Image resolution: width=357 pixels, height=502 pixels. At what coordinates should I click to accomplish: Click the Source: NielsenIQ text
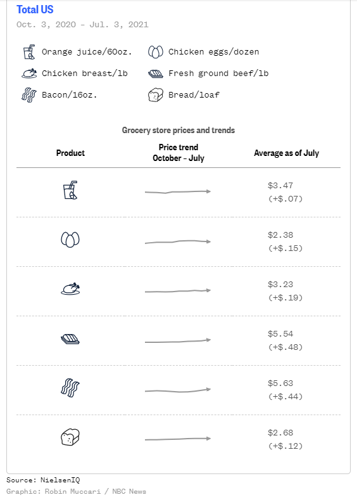[x=43, y=480]
